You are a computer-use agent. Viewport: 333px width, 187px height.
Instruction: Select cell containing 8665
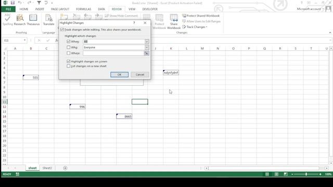coord(124,116)
